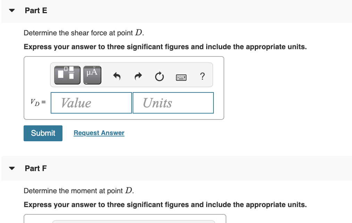
Task: Undo the last answer change
Action: pos(117,76)
